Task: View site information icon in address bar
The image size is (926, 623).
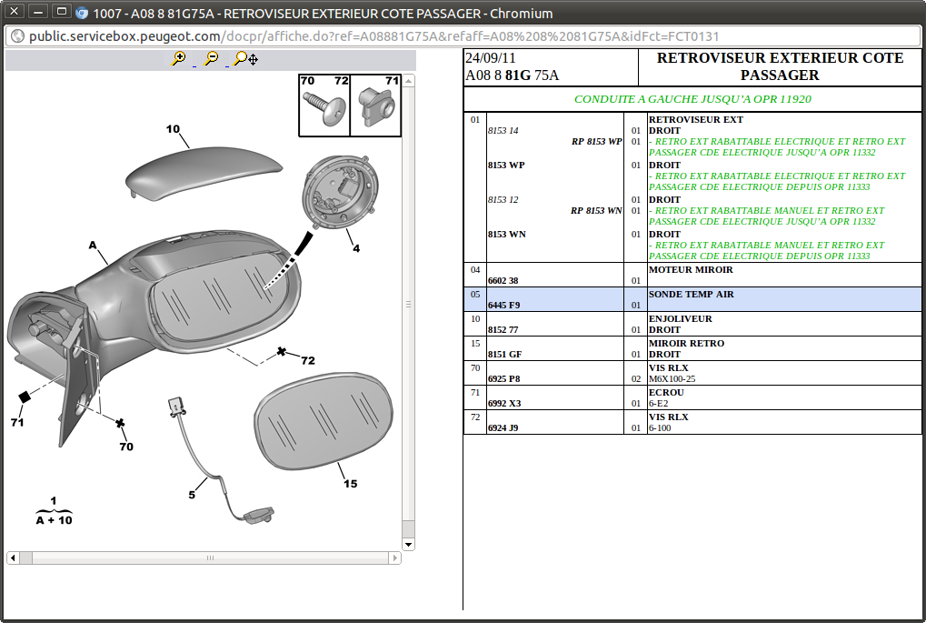Action: [x=17, y=36]
